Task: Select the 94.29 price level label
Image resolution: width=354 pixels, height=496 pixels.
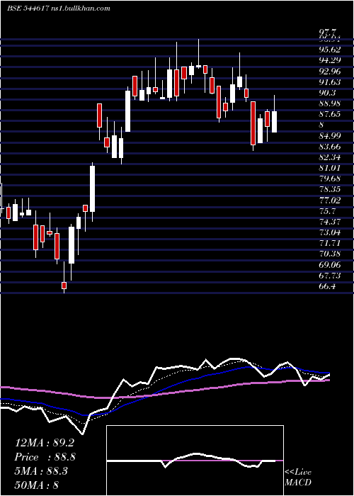Action: coord(330,61)
